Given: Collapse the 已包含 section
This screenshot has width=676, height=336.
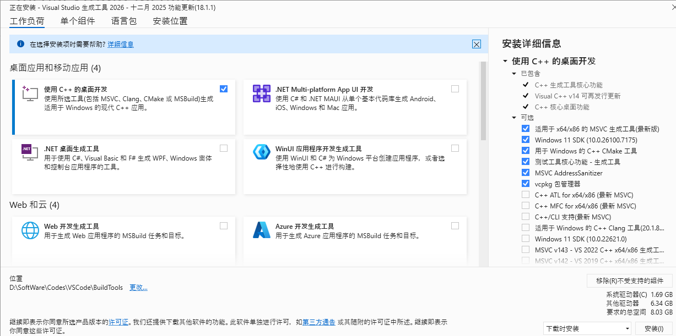Looking at the screenshot, I should (x=515, y=74).
